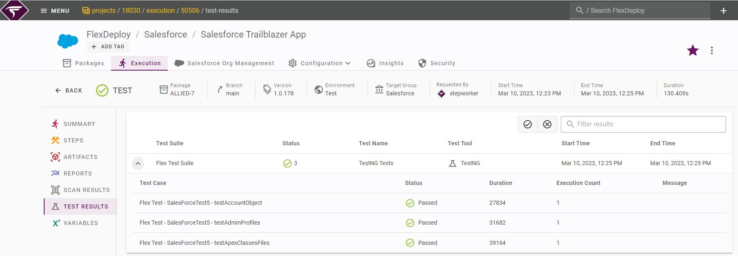Screen dimensions: 738x256
Task: Click the Salesforce cloud project icon
Action: pos(68,41)
